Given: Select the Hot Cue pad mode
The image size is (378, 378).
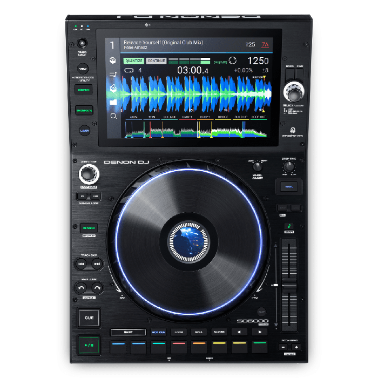Looking at the screenshot, I should tap(158, 332).
